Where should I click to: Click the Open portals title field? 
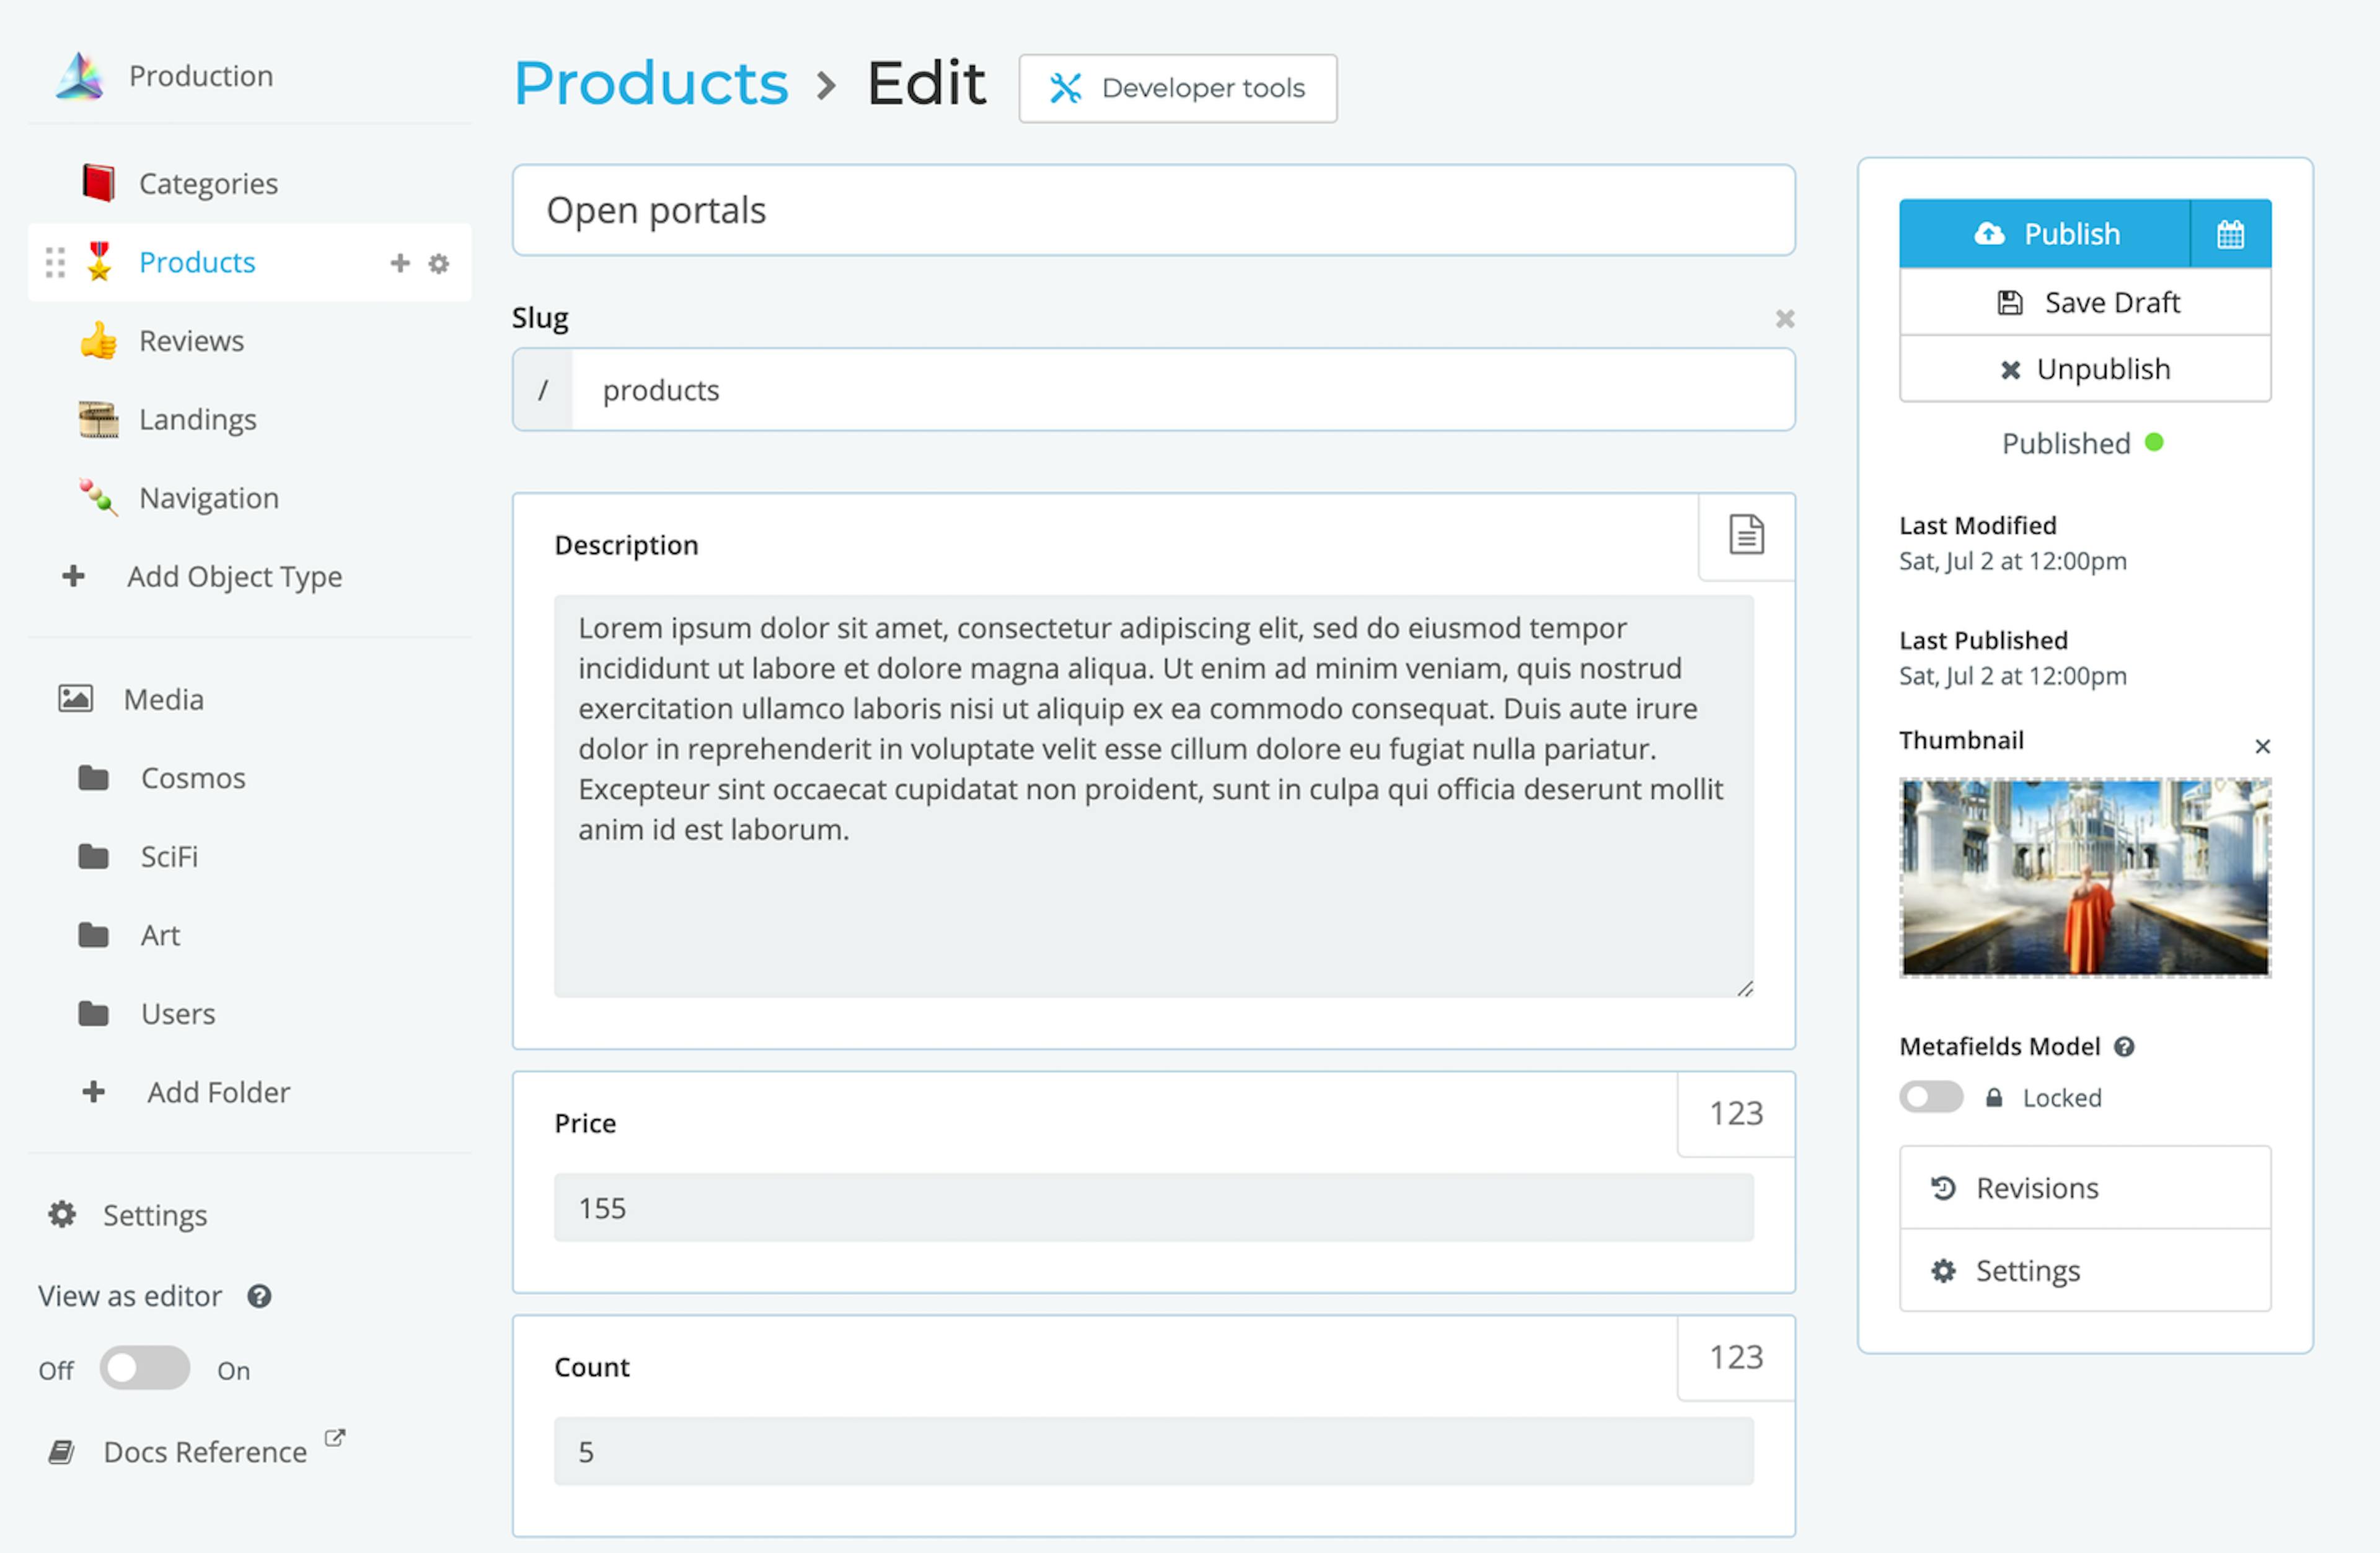(x=1153, y=210)
